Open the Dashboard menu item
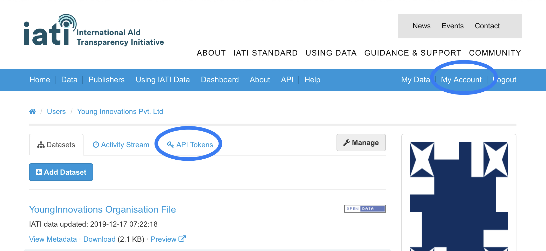Screen dimensions: 546x251 220,80
